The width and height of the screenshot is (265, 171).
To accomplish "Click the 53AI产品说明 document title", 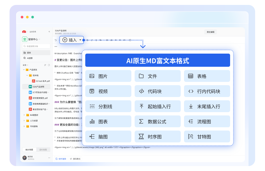I will tap(61, 31).
